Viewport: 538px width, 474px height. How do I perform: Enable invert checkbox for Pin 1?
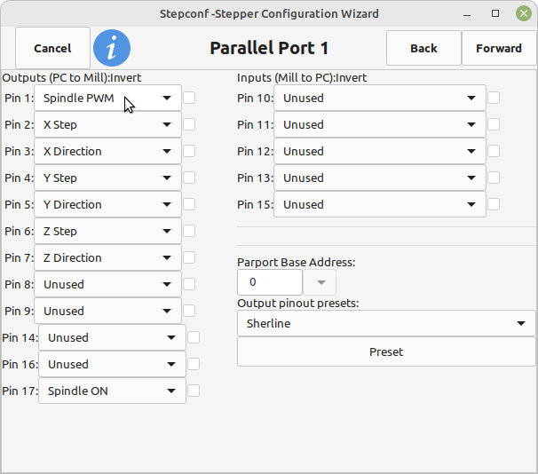point(189,98)
